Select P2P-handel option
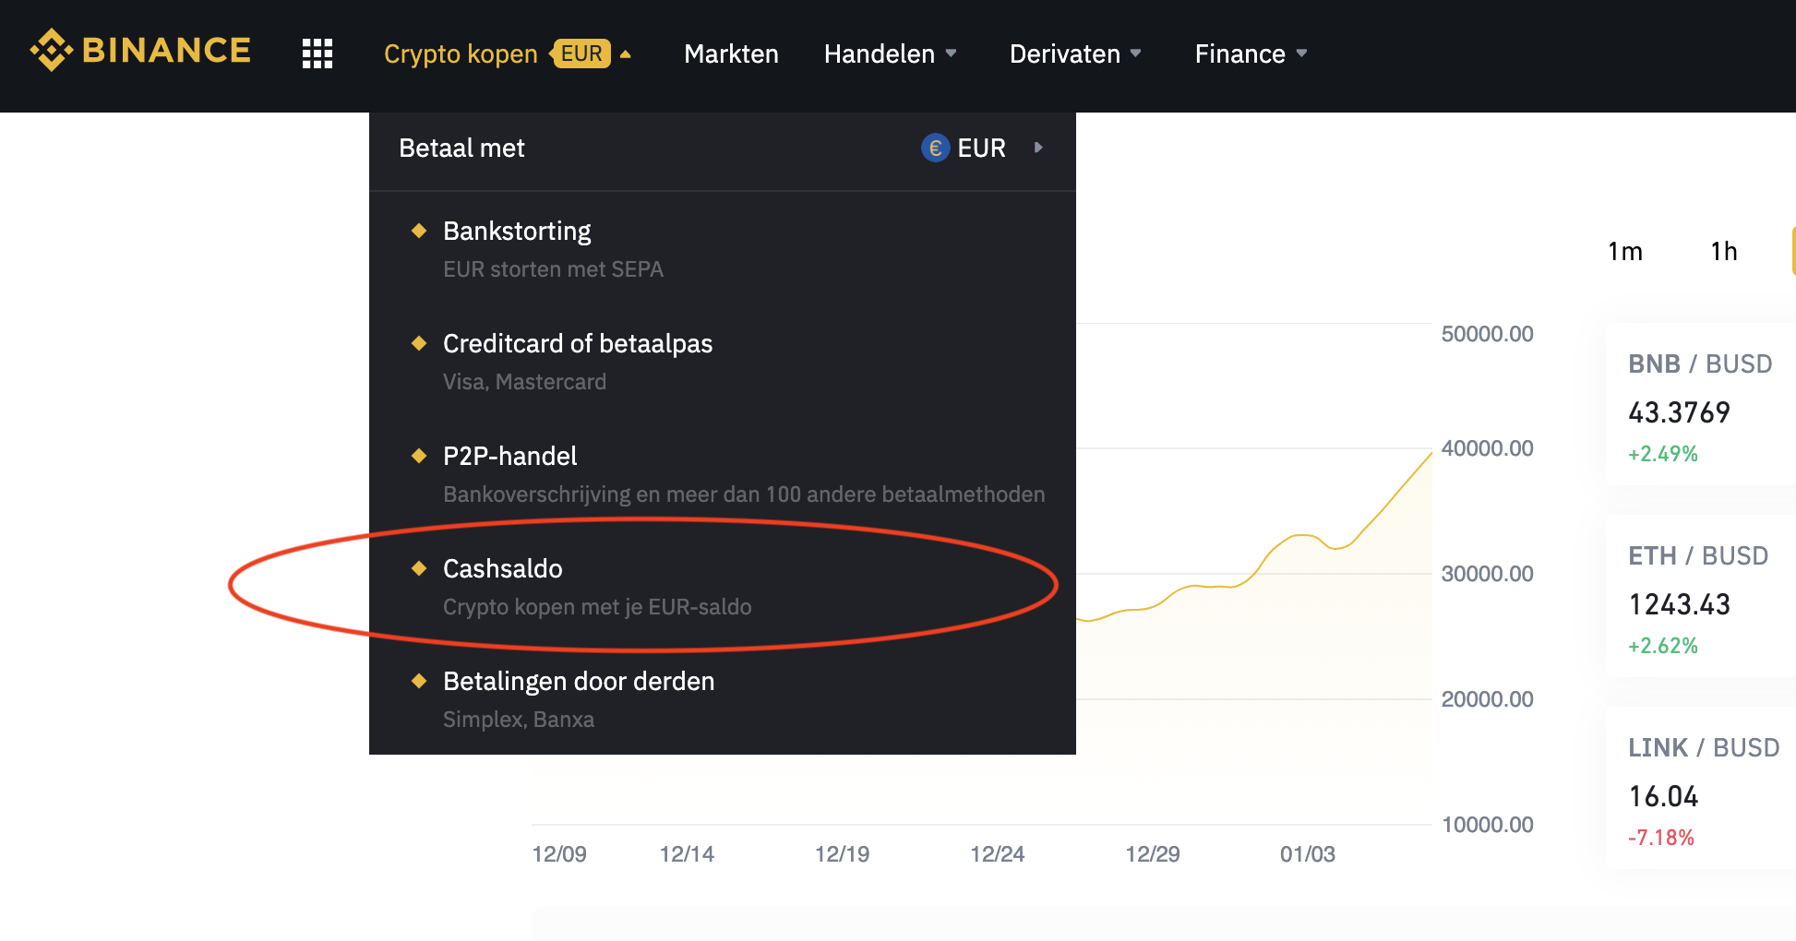 (723, 474)
